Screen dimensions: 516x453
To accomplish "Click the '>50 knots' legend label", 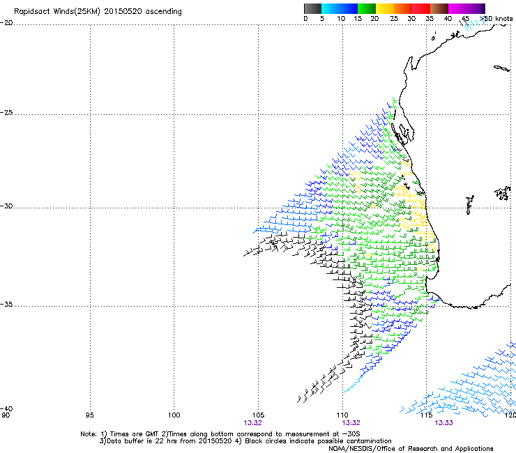I will (496, 19).
